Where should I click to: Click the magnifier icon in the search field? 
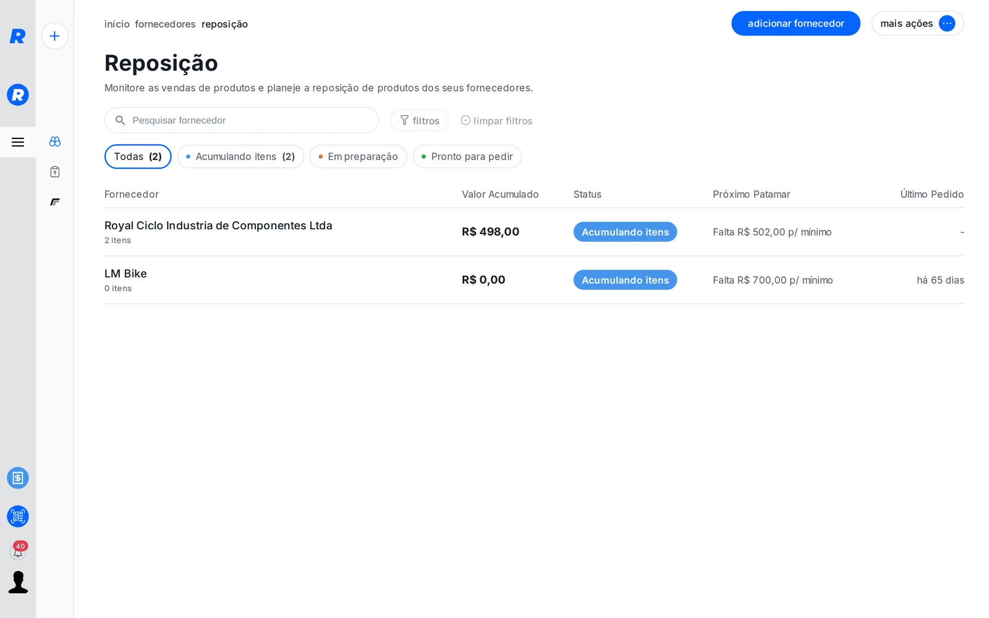point(121,121)
